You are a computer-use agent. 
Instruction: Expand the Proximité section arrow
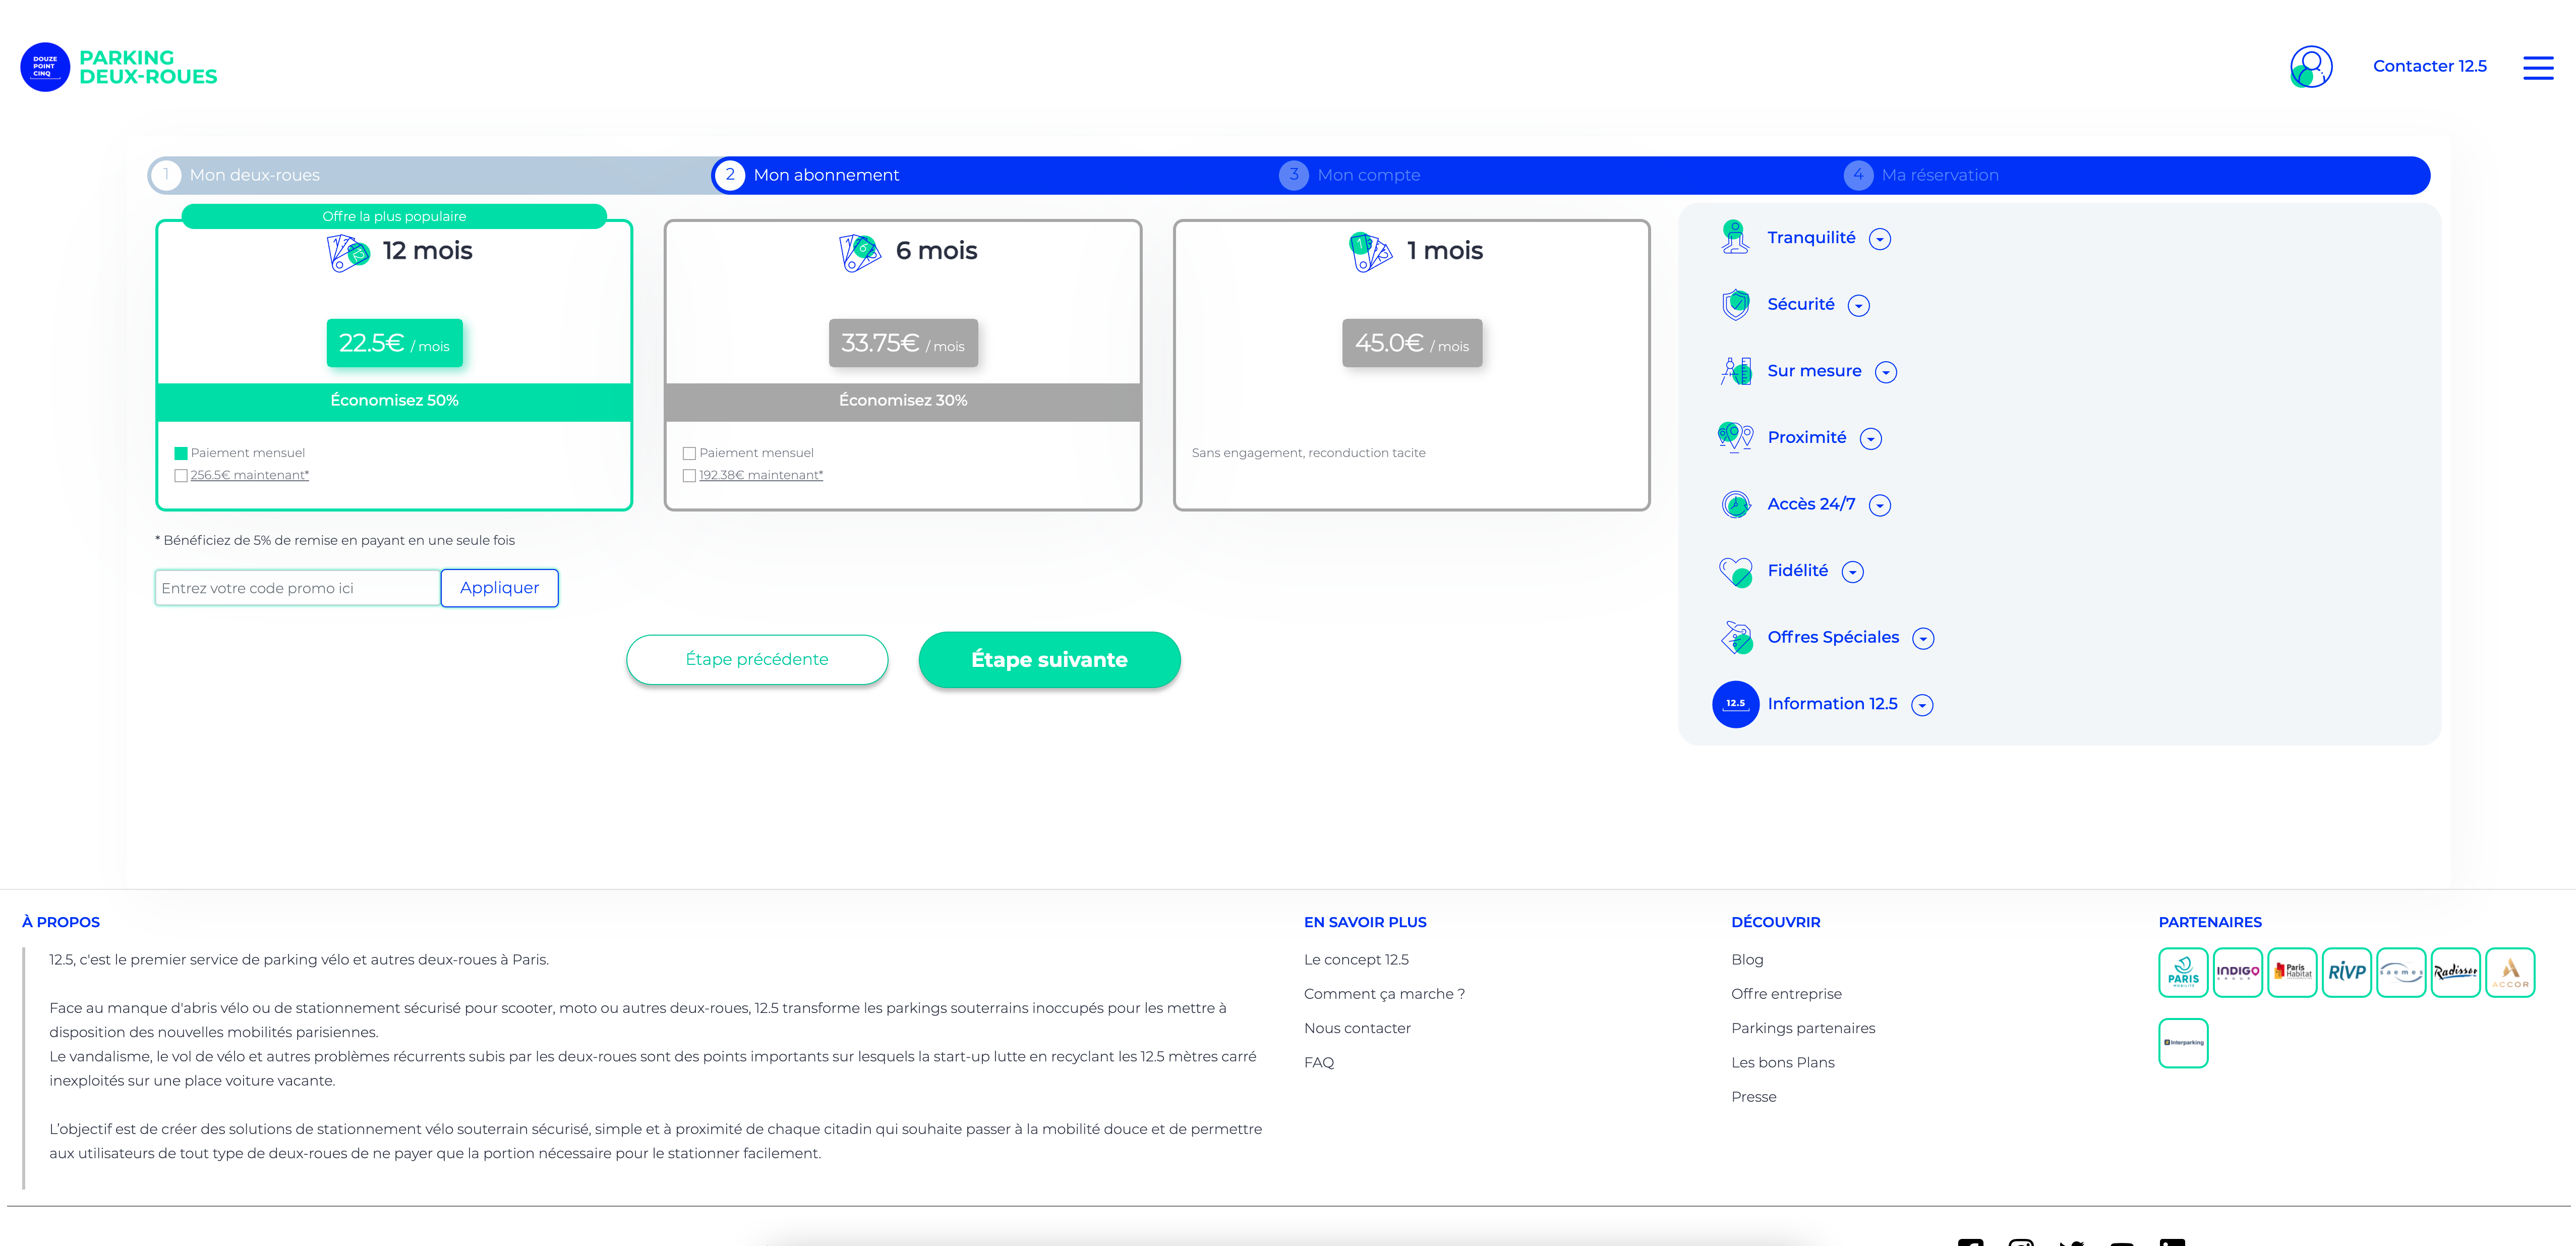pos(1870,439)
